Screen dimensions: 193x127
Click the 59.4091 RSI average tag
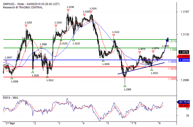click(184, 105)
